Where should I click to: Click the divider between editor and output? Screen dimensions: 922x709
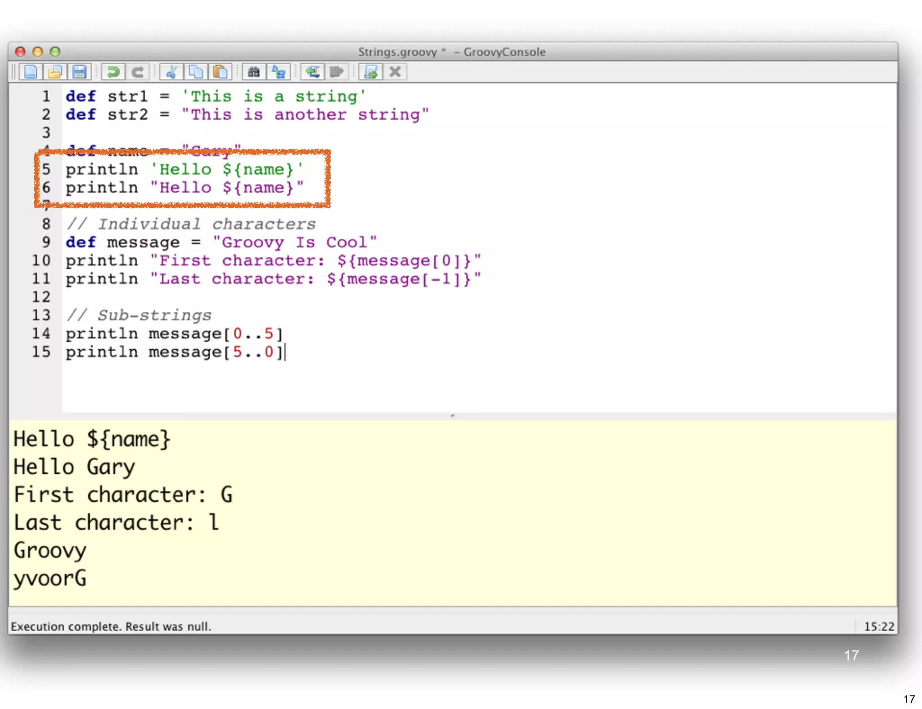point(452,416)
